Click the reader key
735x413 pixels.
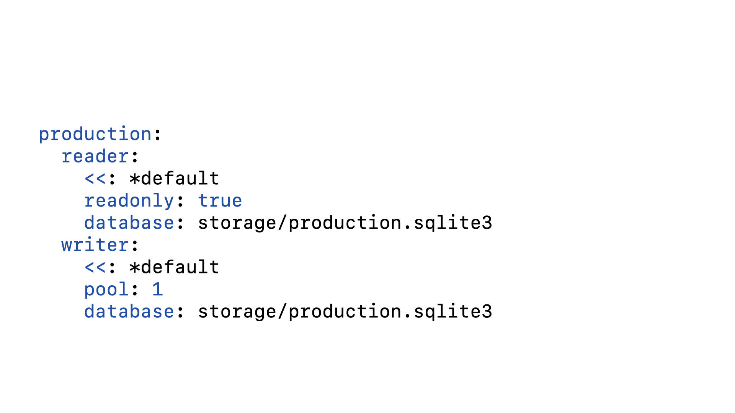[95, 156]
